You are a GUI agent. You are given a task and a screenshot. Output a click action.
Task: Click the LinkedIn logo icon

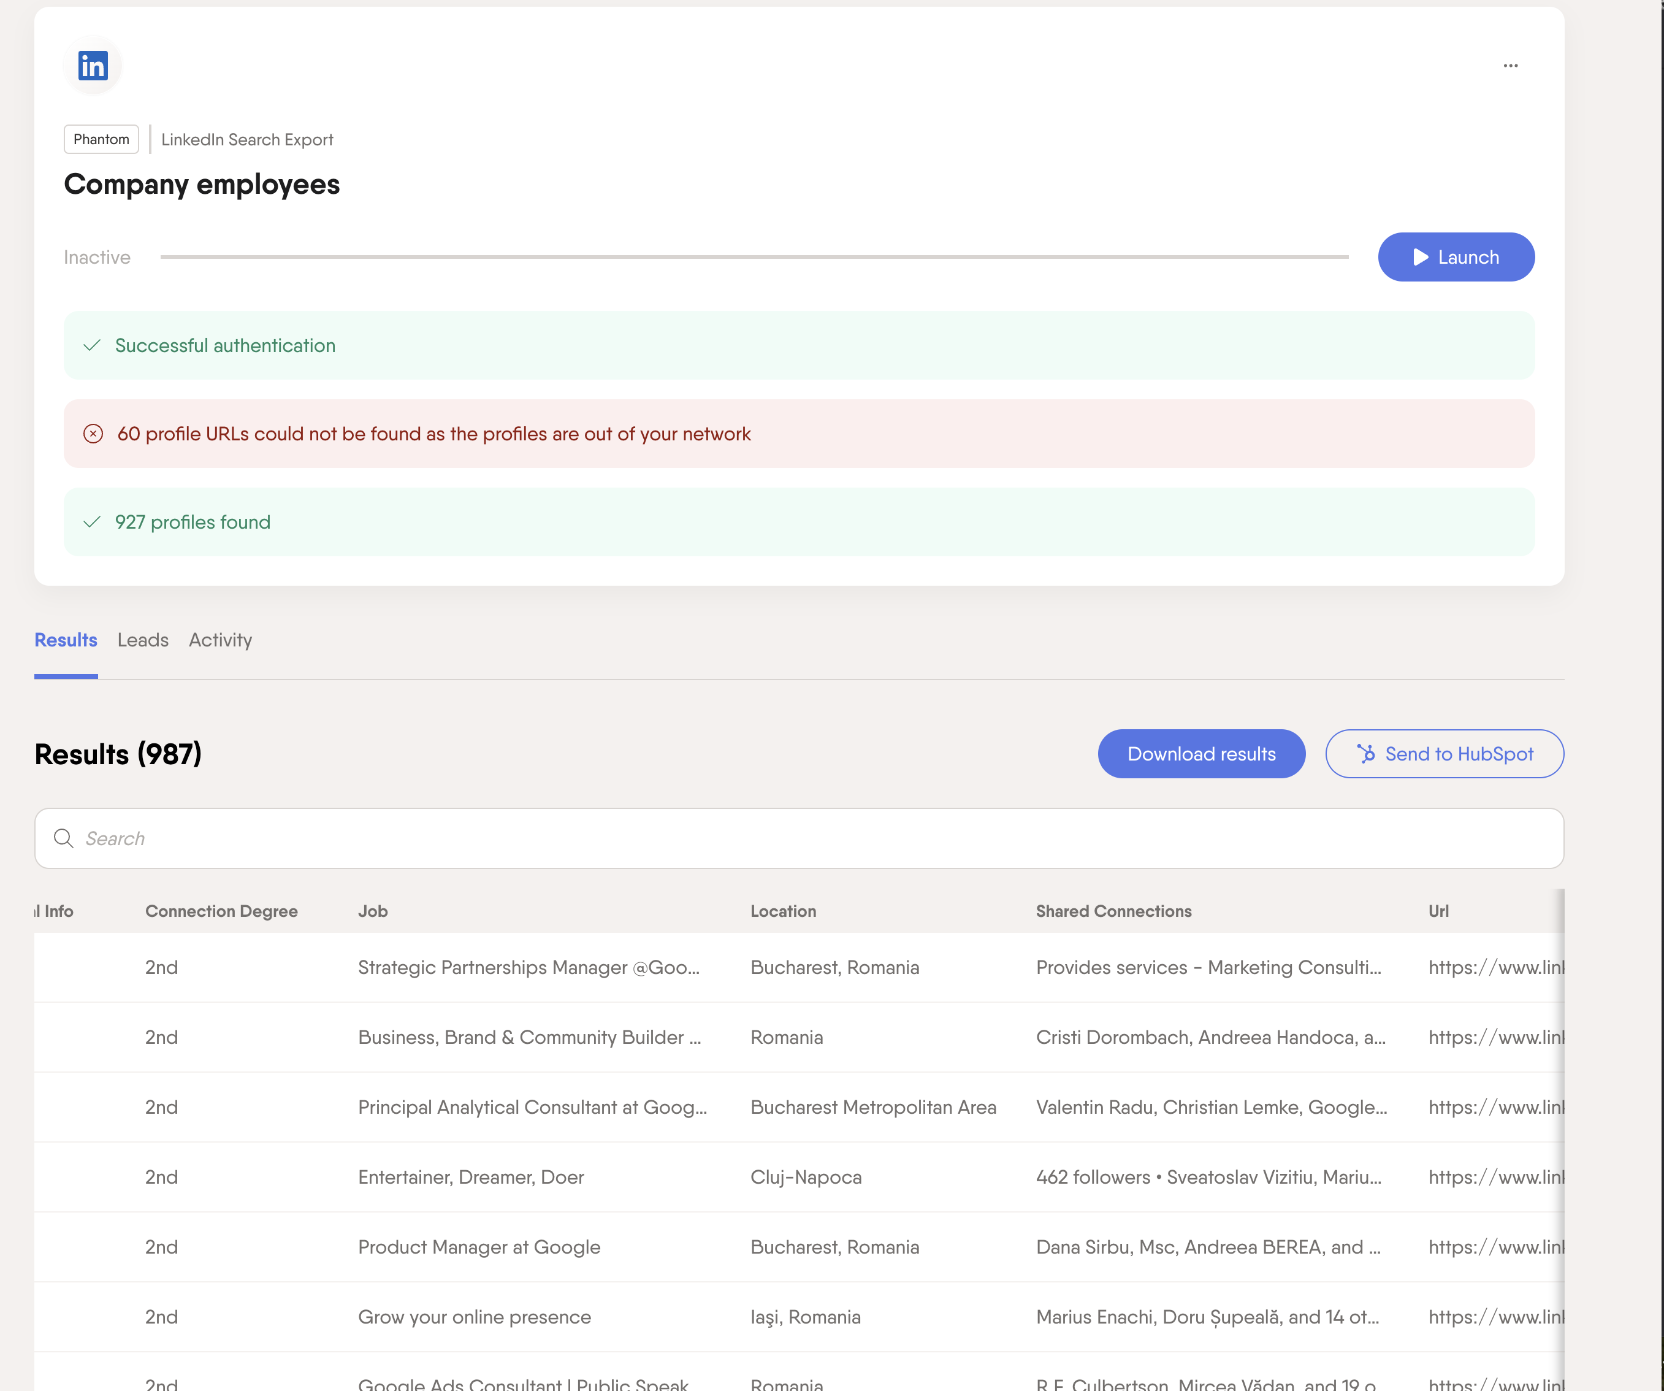(93, 66)
